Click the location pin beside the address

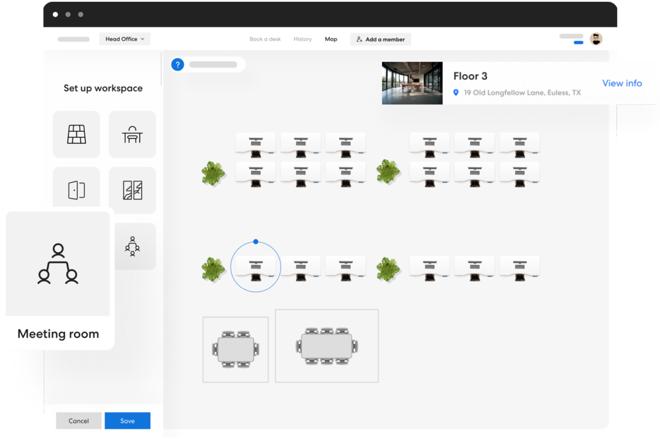tap(456, 92)
